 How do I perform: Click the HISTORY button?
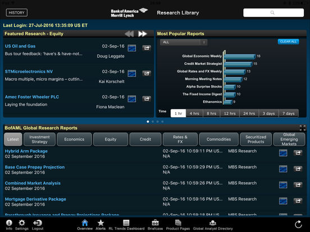coord(17,13)
